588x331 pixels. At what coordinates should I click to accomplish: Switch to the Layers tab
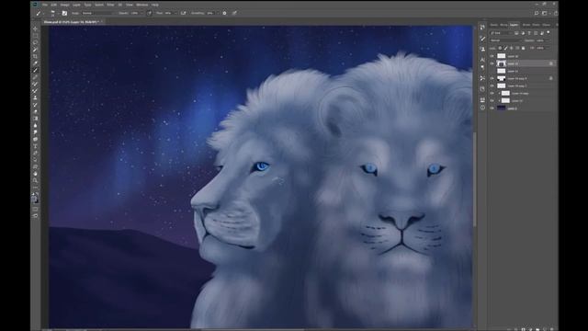tap(514, 25)
